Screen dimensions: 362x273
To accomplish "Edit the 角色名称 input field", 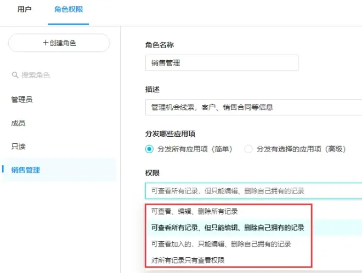I will click(222, 63).
